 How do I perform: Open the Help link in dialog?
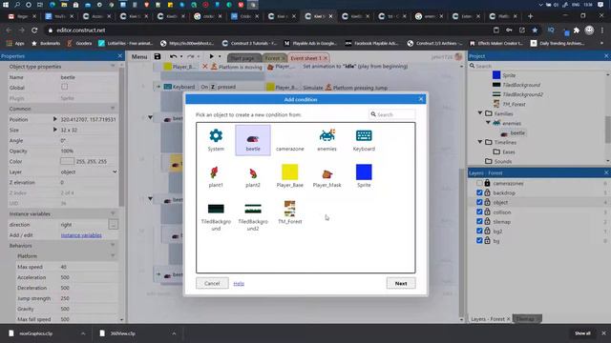pyautogui.click(x=239, y=284)
